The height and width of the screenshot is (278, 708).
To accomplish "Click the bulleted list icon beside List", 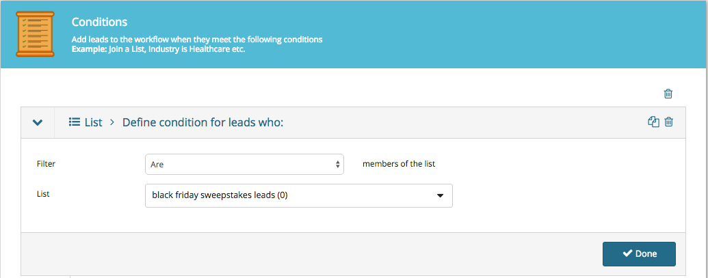I will tap(74, 122).
